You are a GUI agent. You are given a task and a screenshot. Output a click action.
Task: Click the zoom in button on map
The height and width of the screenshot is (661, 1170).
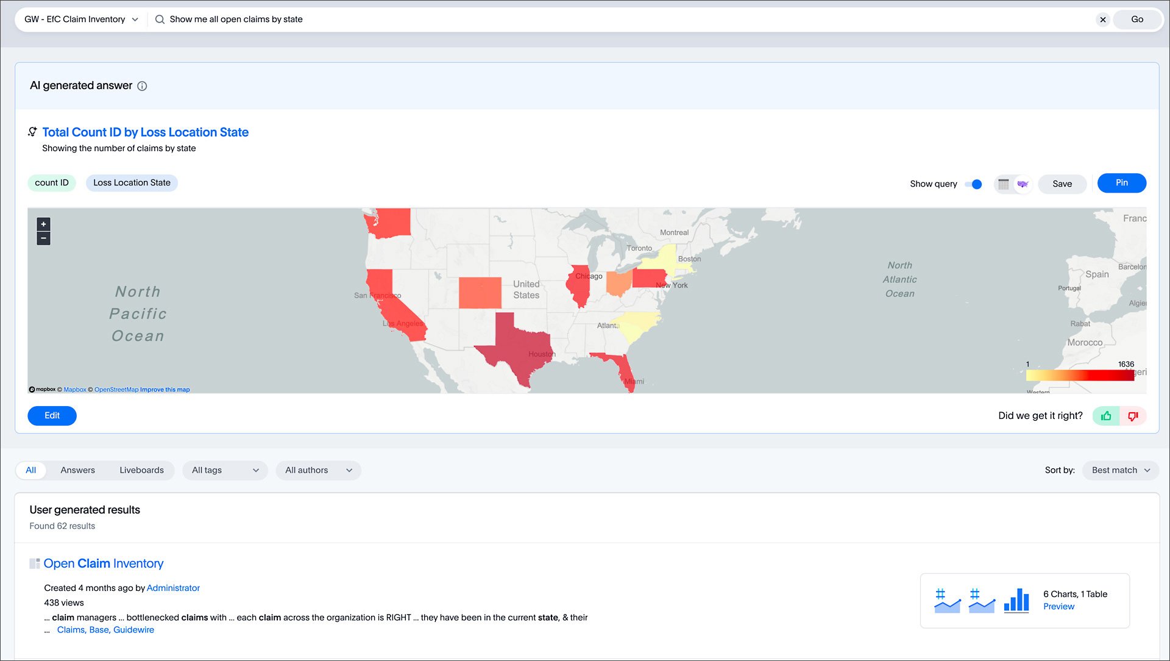43,224
